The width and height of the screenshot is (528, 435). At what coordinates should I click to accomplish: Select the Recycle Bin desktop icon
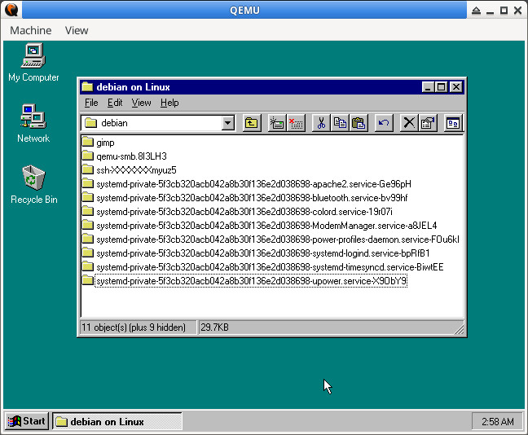[33, 184]
